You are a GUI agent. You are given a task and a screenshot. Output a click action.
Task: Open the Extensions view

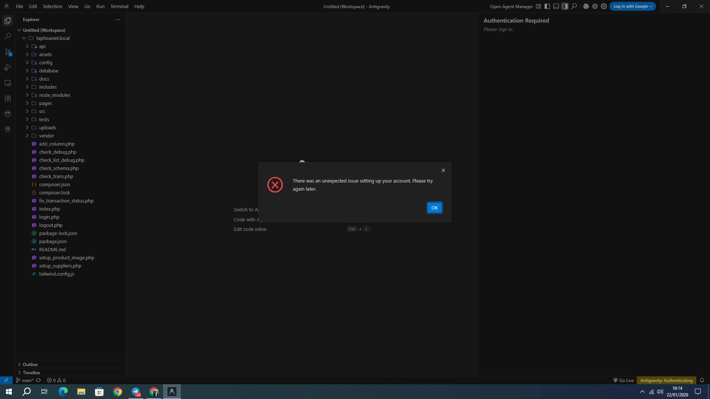point(8,98)
